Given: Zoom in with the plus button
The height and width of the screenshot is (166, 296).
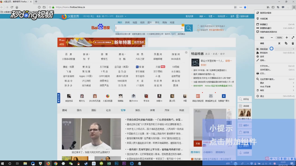Looking at the screenshot, I should coord(287,37).
